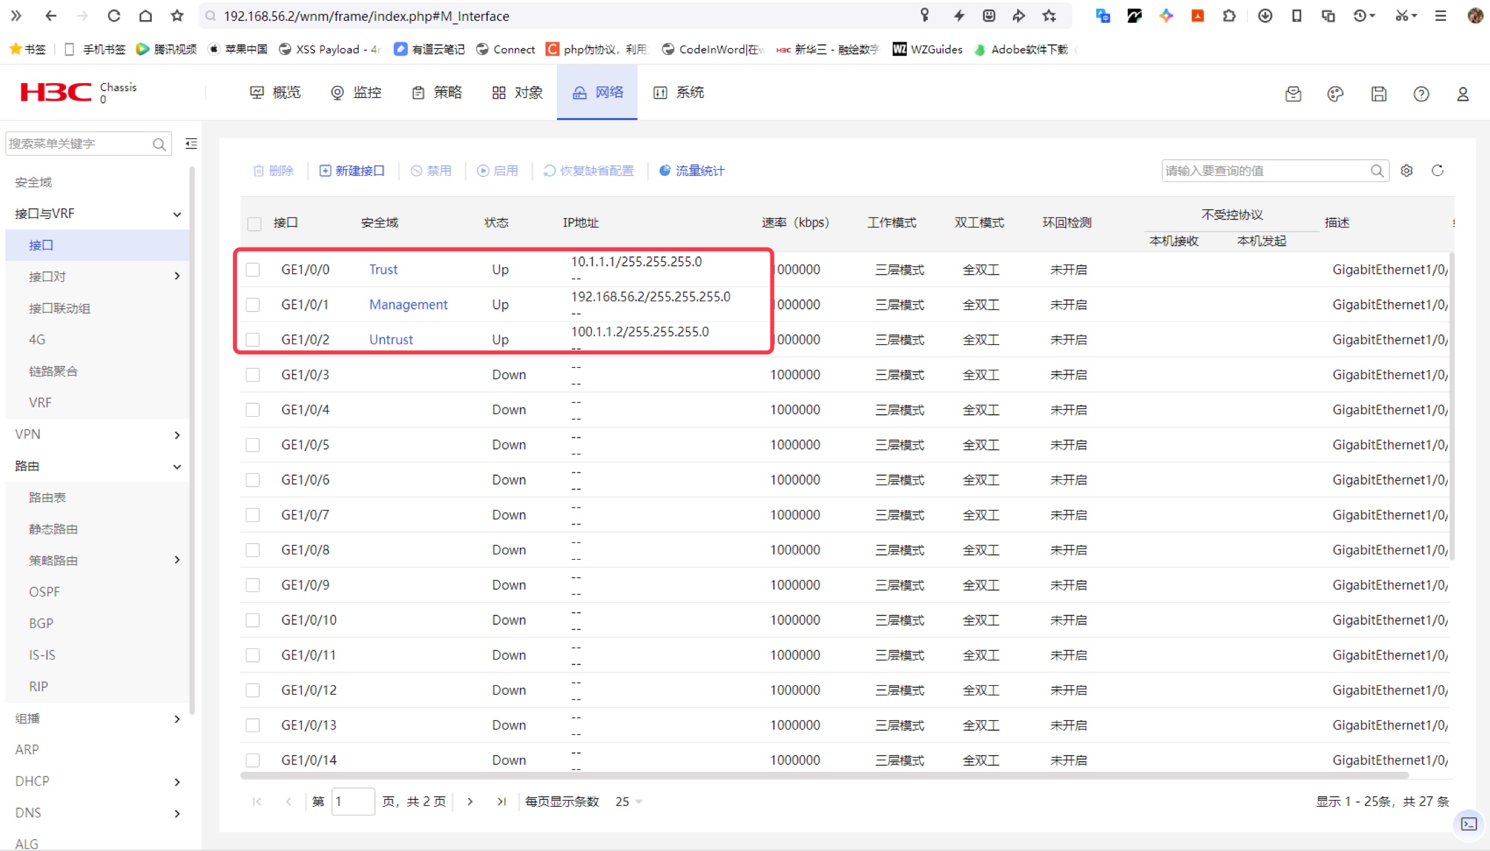1490x851 pixels.
Task: Click the browser reload icon
Action: (x=114, y=15)
